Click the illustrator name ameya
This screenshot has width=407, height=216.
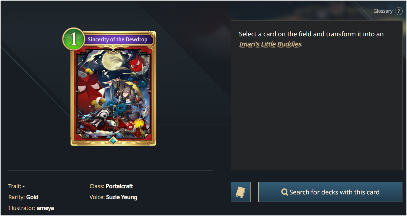point(45,208)
